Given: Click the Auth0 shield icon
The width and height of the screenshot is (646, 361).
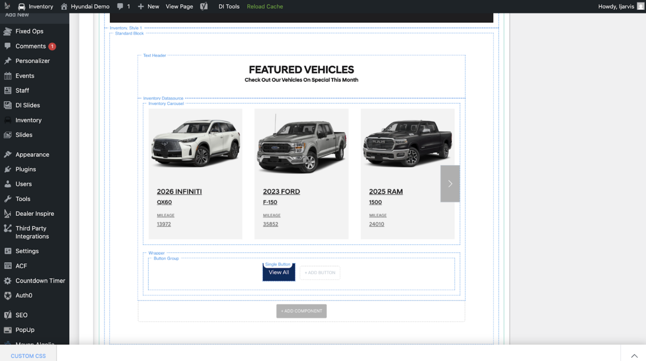Looking at the screenshot, I should pos(8,295).
